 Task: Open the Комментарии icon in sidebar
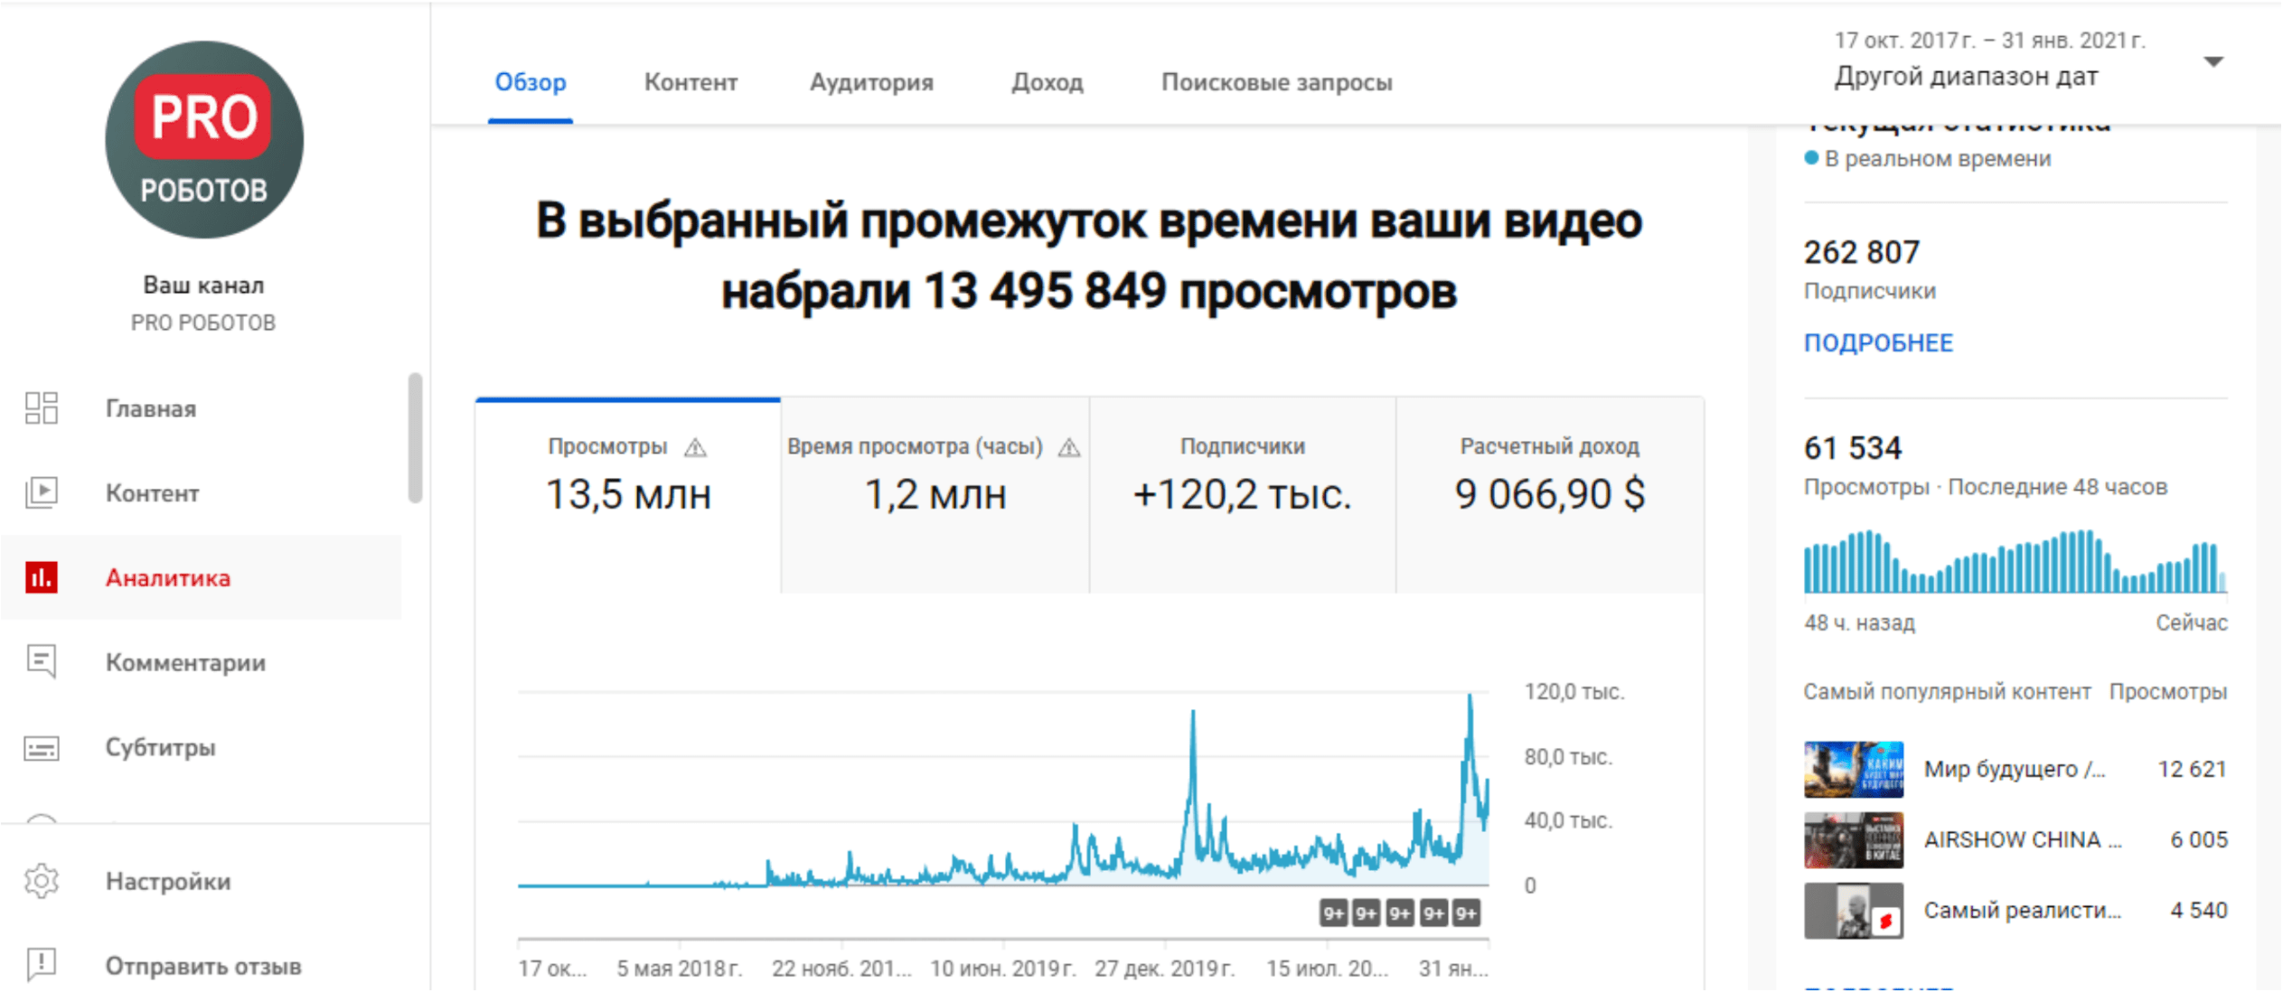point(42,662)
